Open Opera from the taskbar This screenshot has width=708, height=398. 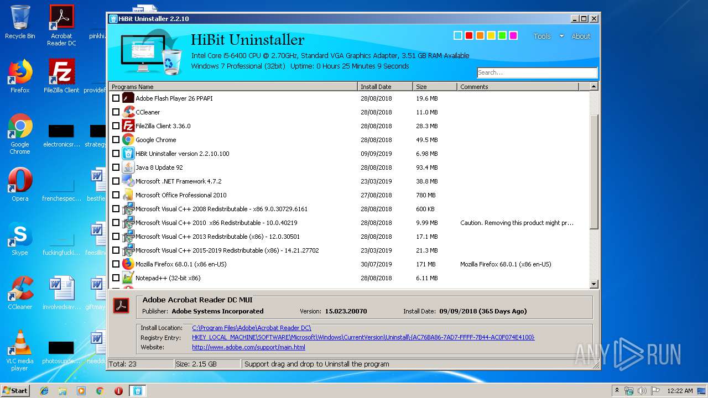coord(118,391)
